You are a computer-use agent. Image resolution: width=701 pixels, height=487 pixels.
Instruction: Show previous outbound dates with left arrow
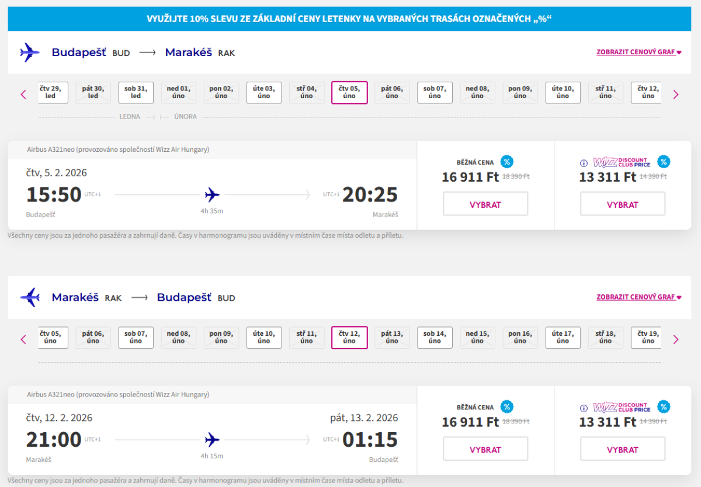pyautogui.click(x=23, y=94)
